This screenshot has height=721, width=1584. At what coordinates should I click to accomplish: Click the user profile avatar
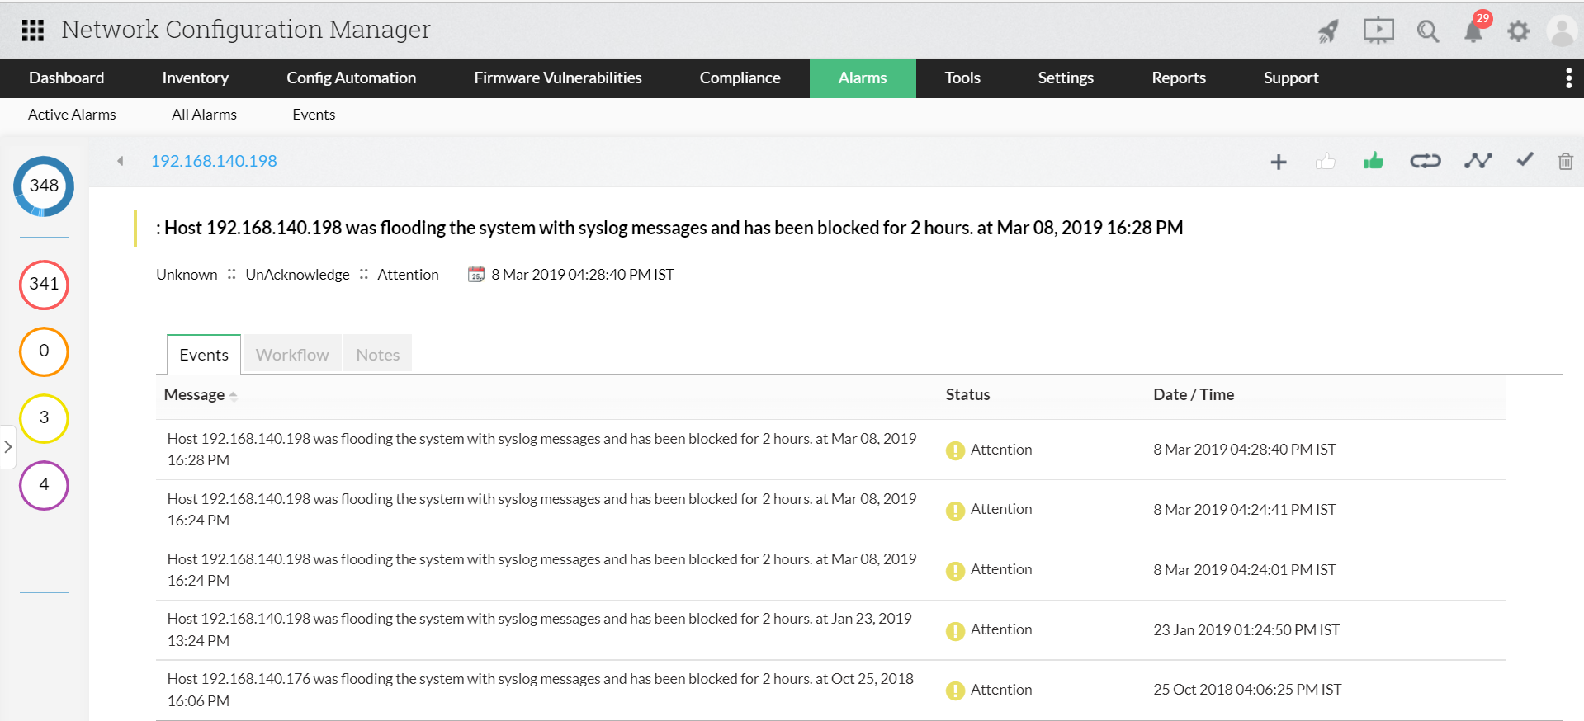1561,32
